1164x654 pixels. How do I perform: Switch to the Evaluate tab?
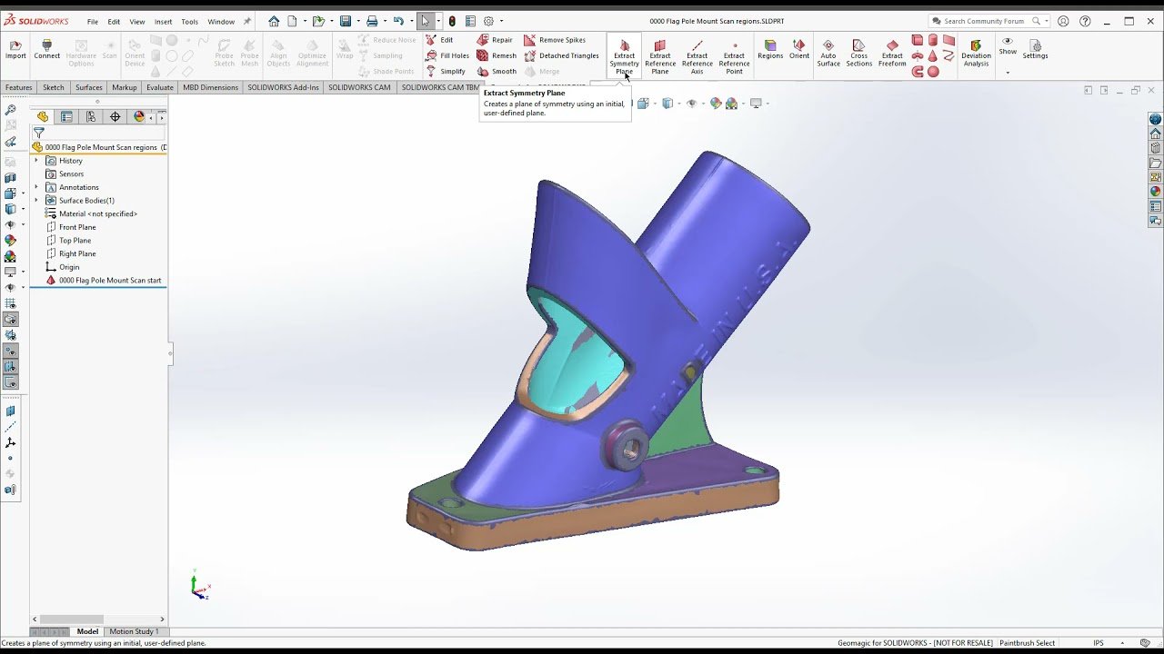[x=160, y=87]
